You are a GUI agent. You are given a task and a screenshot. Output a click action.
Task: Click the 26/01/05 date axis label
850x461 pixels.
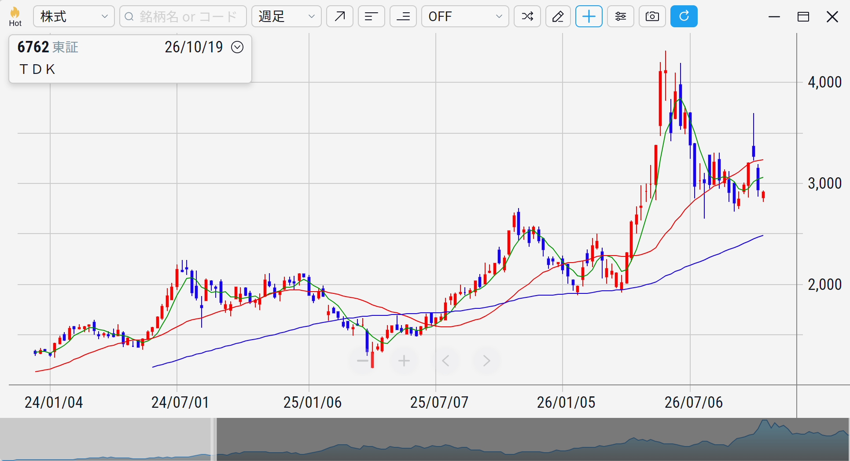tap(566, 402)
